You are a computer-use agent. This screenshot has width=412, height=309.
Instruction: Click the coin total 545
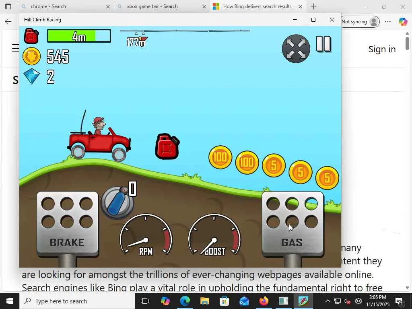tap(58, 56)
